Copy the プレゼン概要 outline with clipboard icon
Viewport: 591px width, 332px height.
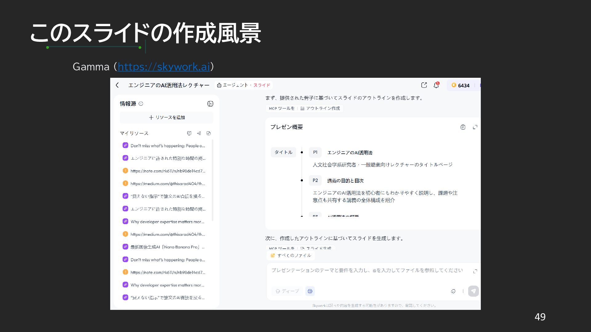click(463, 127)
